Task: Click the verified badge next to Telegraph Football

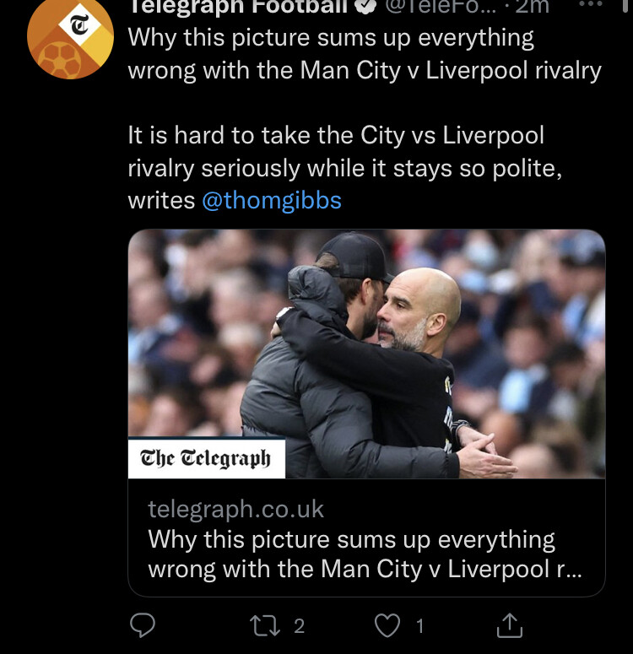Action: pyautogui.click(x=365, y=7)
